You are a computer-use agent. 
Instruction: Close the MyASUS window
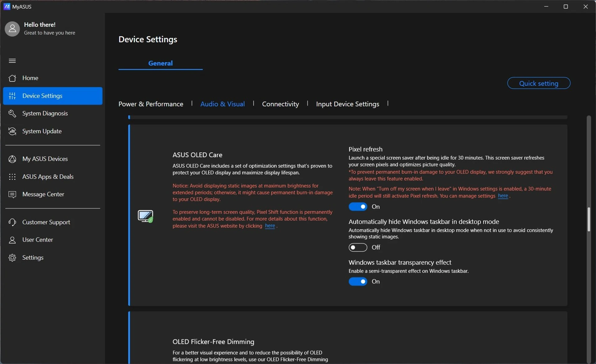pos(585,7)
